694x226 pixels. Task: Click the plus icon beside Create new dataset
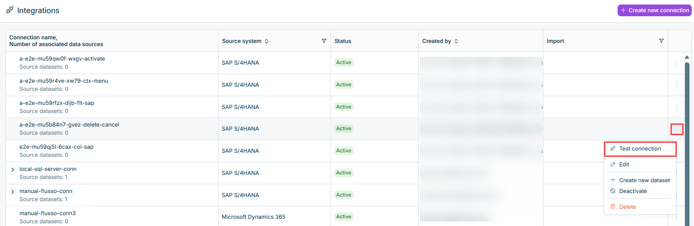[613, 180]
